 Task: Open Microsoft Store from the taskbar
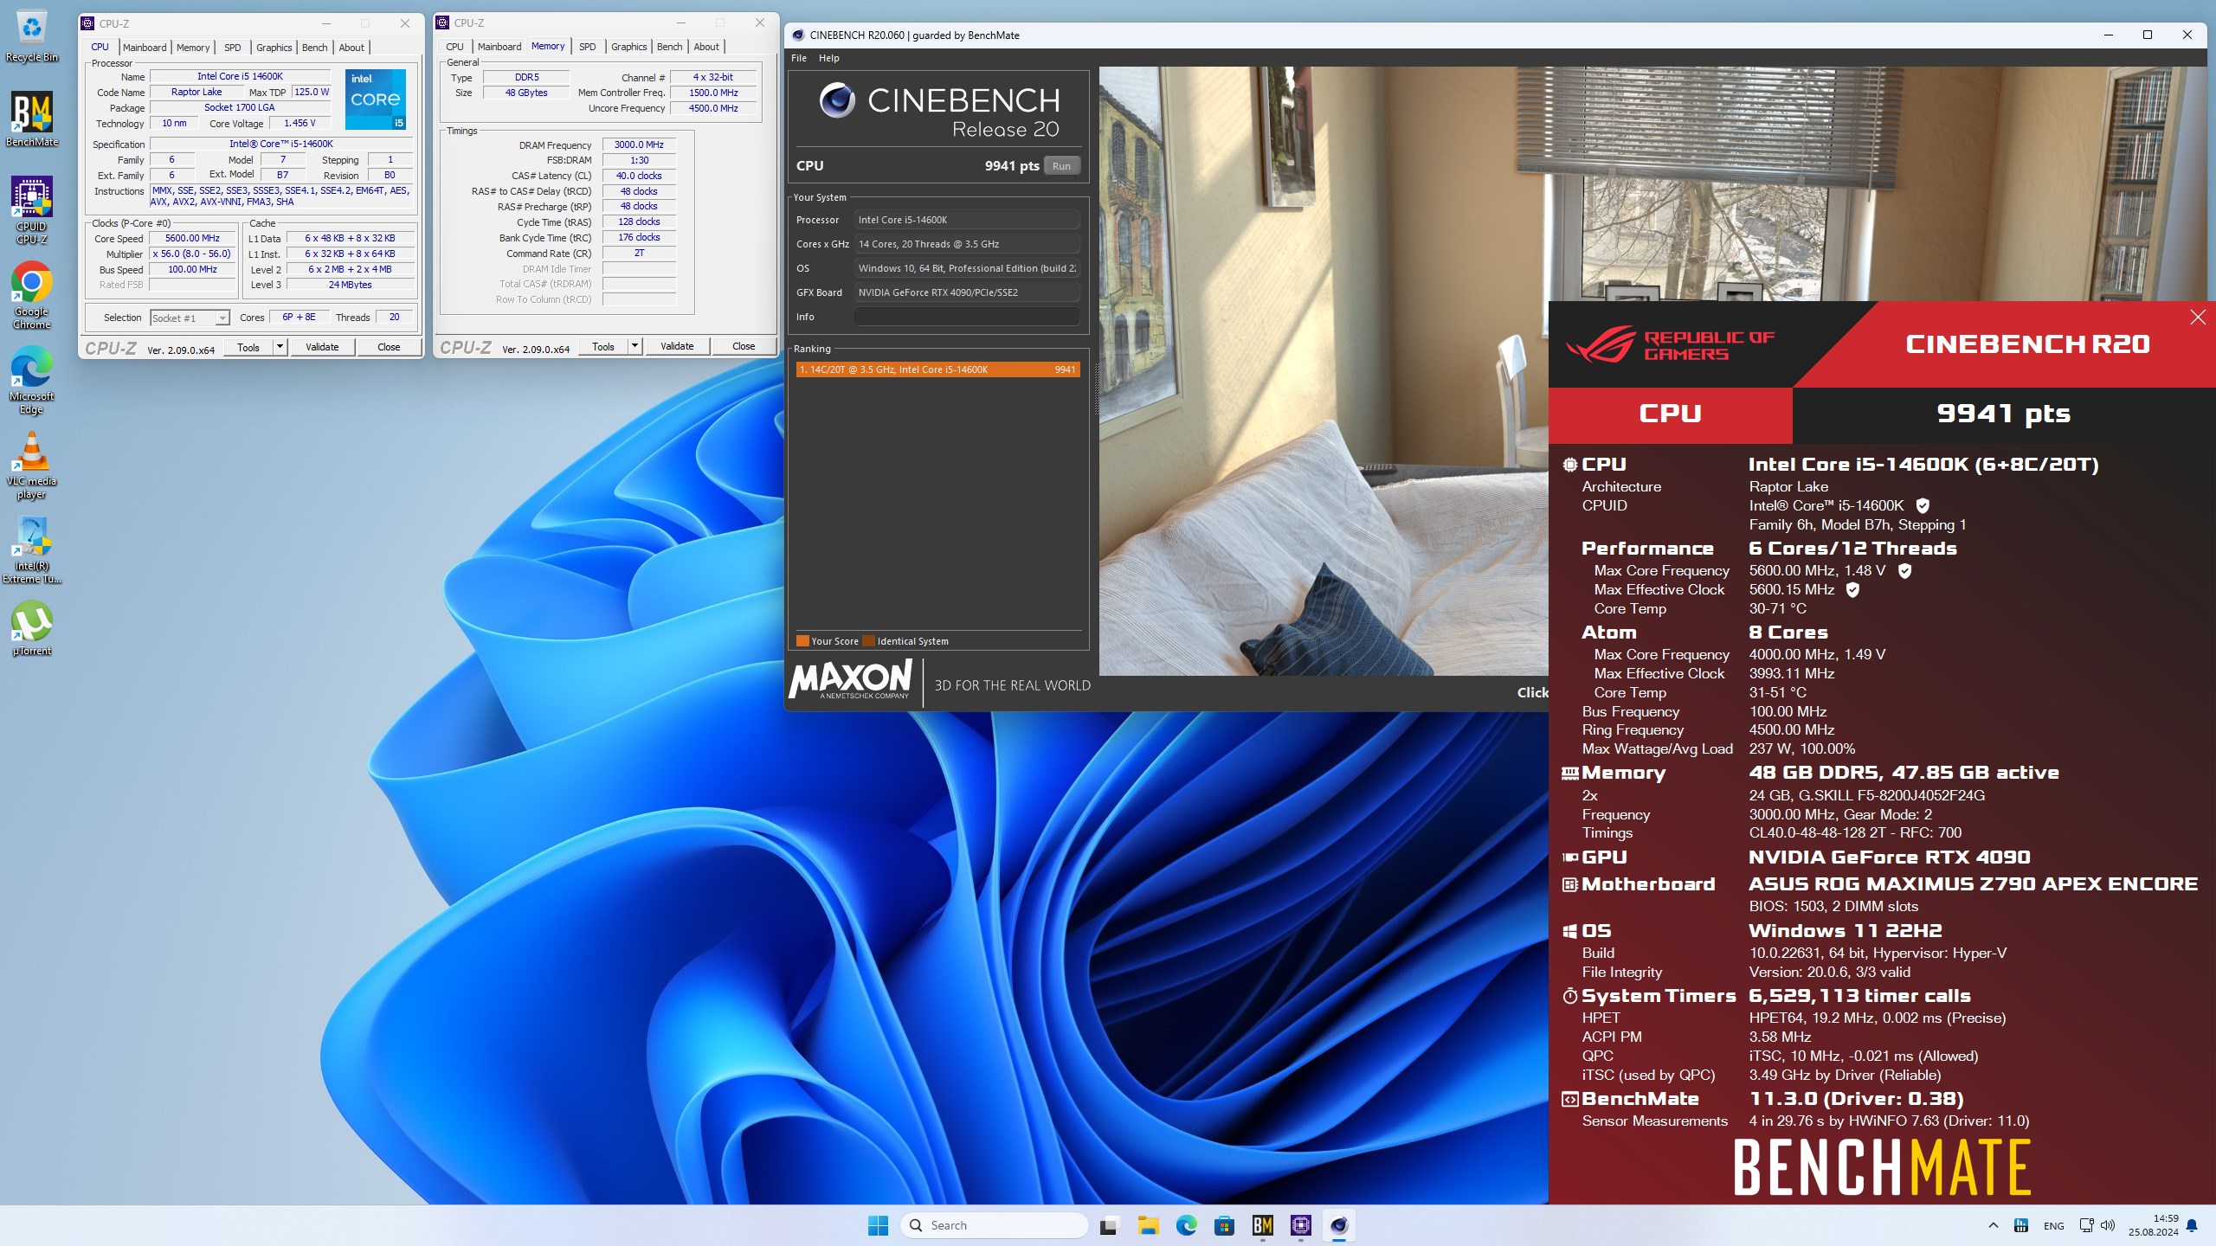tap(1224, 1225)
